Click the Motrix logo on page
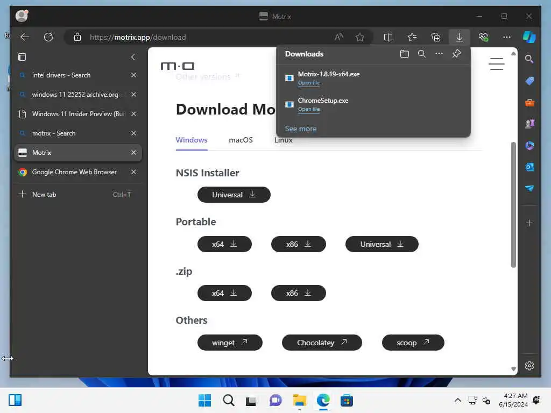The height and width of the screenshot is (413, 551). pos(177,66)
